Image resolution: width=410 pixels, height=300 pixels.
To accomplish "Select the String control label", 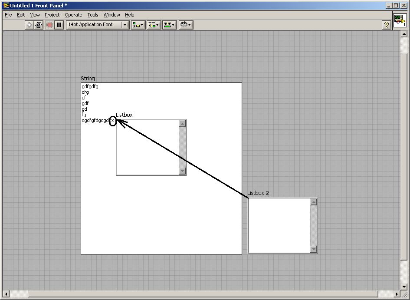I will (88, 79).
